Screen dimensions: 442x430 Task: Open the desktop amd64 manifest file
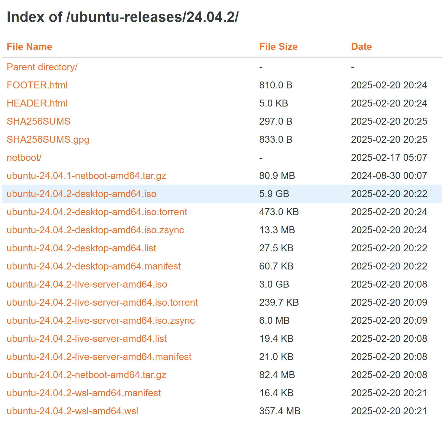click(93, 266)
